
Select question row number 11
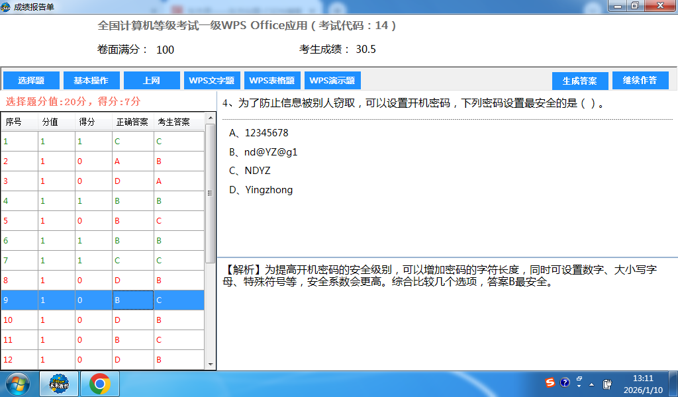103,340
